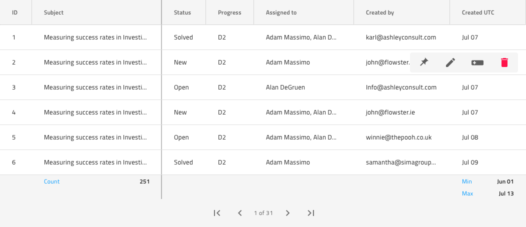The width and height of the screenshot is (526, 227).
Task: Click the winnie@thepooh.co.uk cell
Action: click(398, 137)
